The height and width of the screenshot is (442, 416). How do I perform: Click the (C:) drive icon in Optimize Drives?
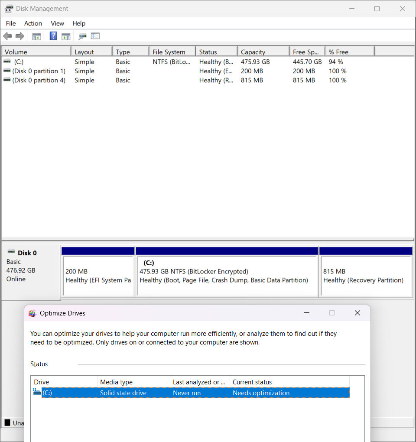(x=37, y=392)
